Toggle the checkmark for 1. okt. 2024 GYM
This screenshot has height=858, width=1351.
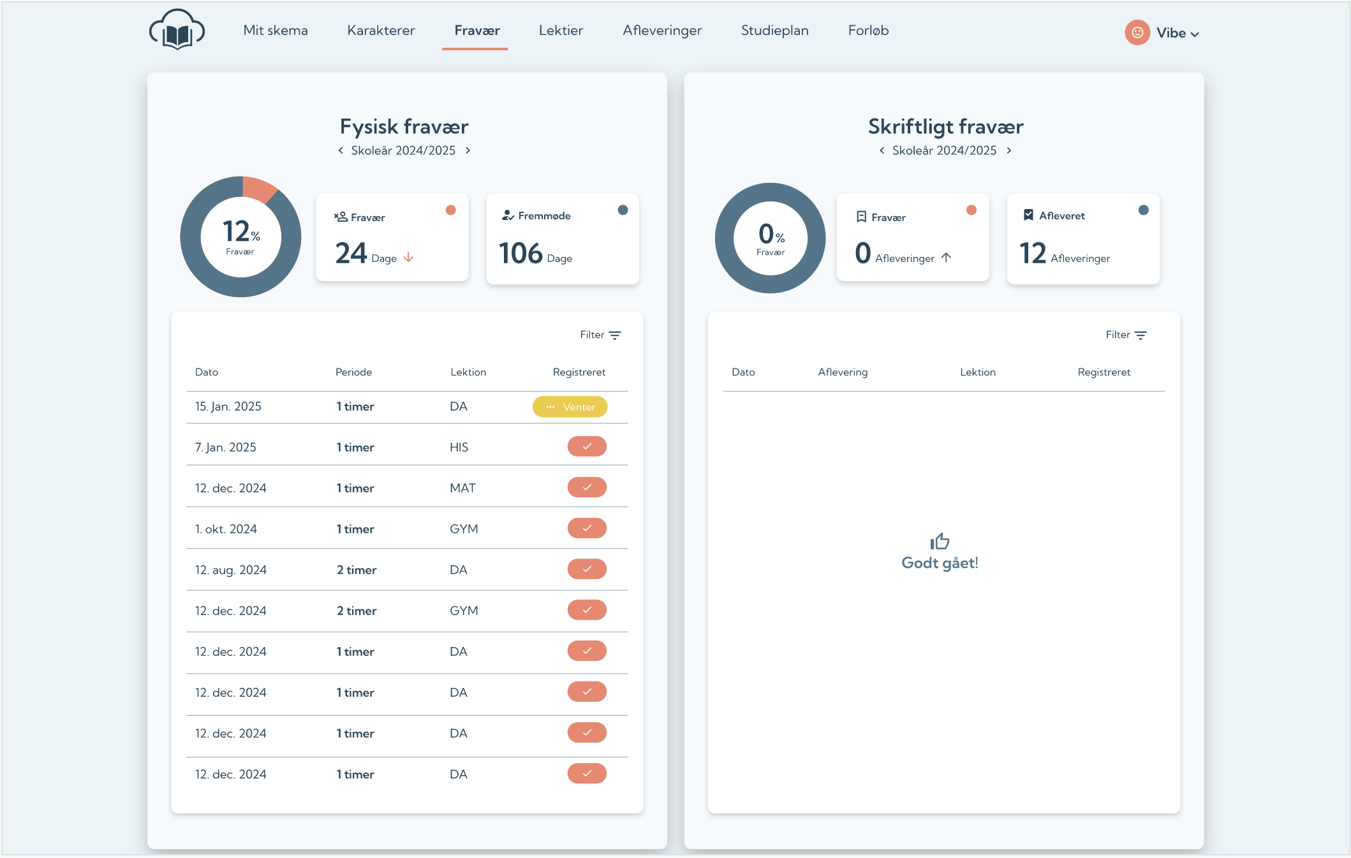(x=587, y=528)
